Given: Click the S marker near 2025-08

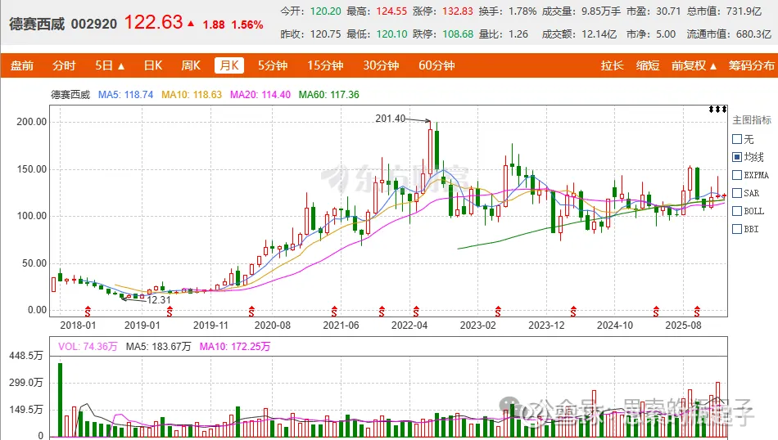Looking at the screenshot, I should [x=697, y=311].
